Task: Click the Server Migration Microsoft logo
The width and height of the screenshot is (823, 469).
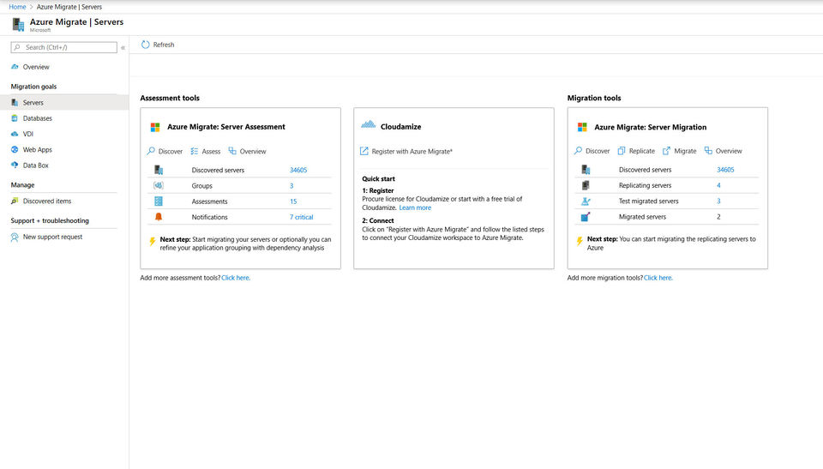Action: (x=582, y=127)
